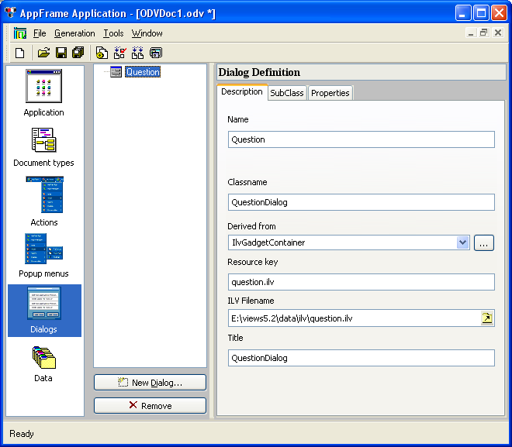512x447 pixels.
Task: Click the Open file folder icon
Action: point(43,53)
